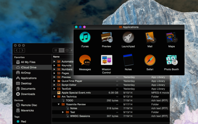Select Remote Disc under Devices

pyautogui.click(x=32, y=105)
